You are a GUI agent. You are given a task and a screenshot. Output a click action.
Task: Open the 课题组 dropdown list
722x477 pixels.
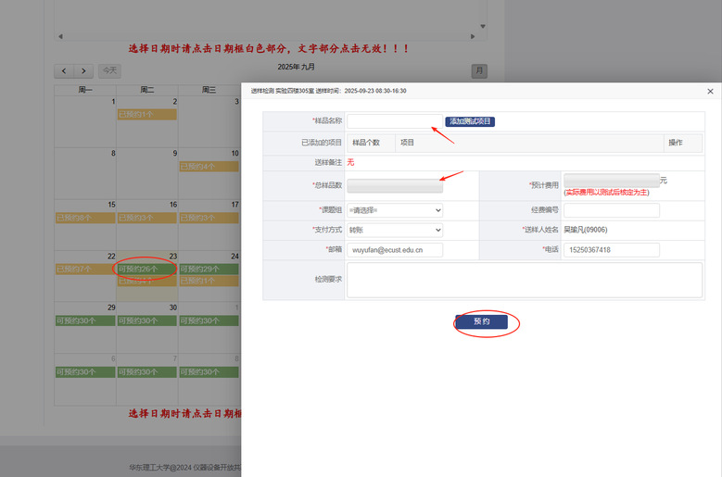pyautogui.click(x=395, y=210)
